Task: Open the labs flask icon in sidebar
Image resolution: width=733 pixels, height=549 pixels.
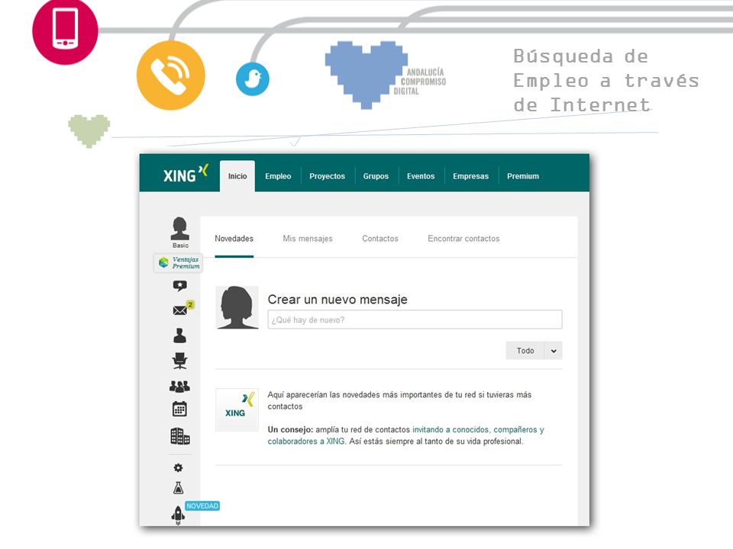Action: click(x=178, y=488)
